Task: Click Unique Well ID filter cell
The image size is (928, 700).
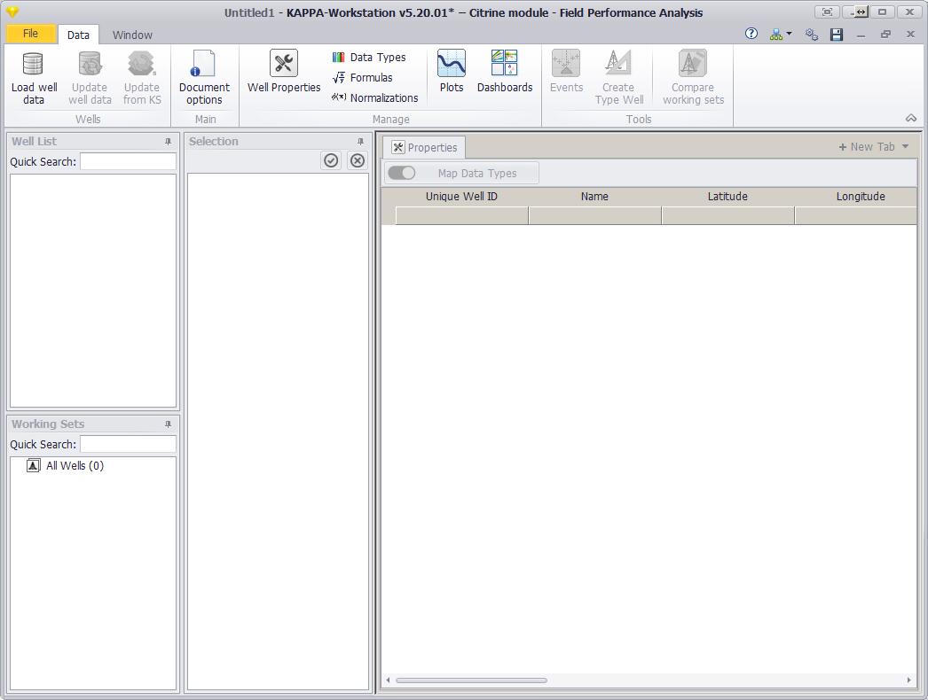Action: point(461,216)
